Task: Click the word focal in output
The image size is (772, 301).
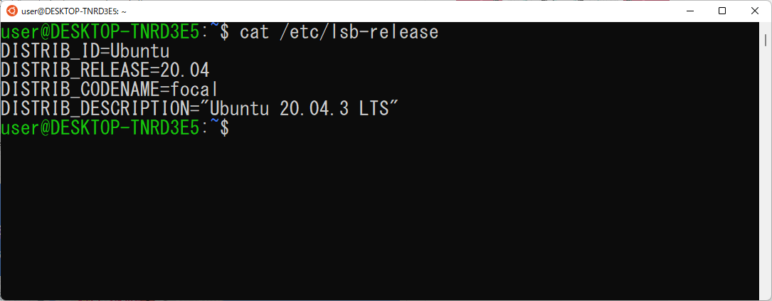Action: (x=194, y=89)
